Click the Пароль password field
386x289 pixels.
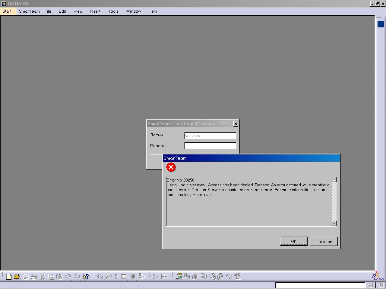point(210,146)
